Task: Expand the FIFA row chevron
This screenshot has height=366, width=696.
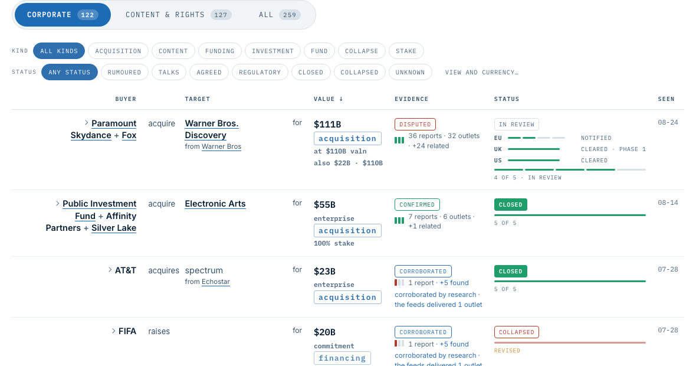Action: (x=113, y=331)
